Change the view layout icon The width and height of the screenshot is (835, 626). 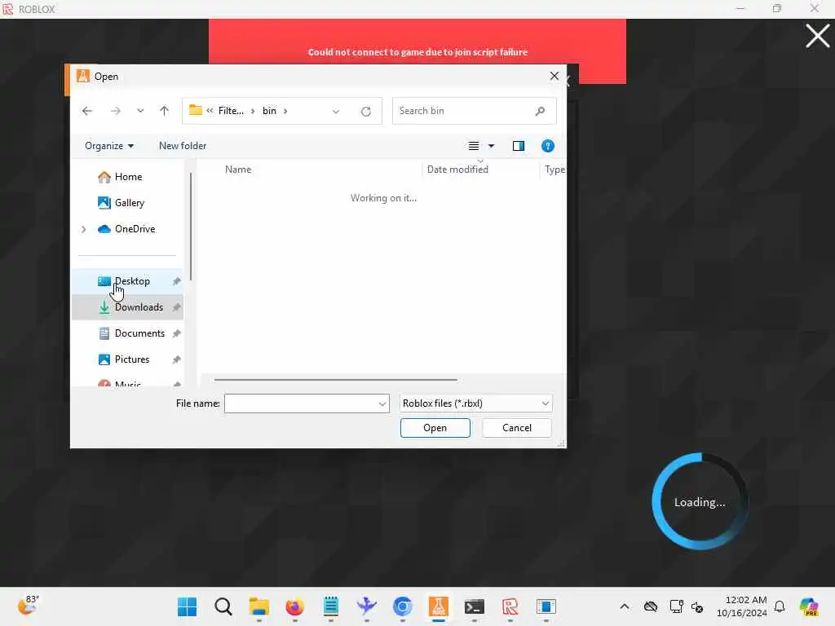[474, 146]
